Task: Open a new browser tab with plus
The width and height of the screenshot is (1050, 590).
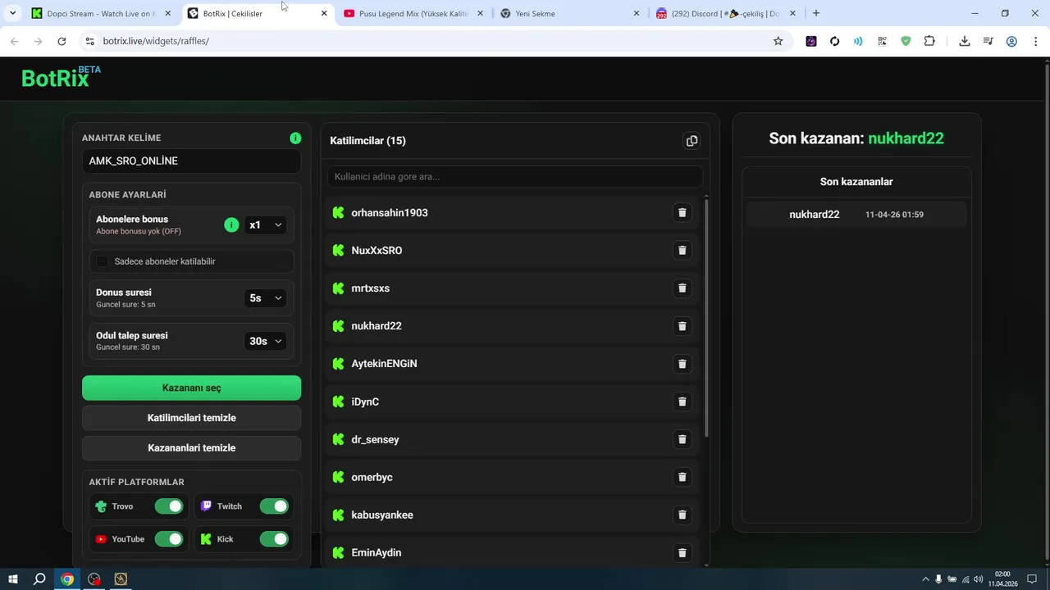Action: (816, 13)
